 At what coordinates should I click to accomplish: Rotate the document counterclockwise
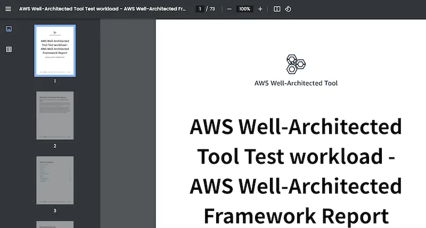(x=288, y=9)
